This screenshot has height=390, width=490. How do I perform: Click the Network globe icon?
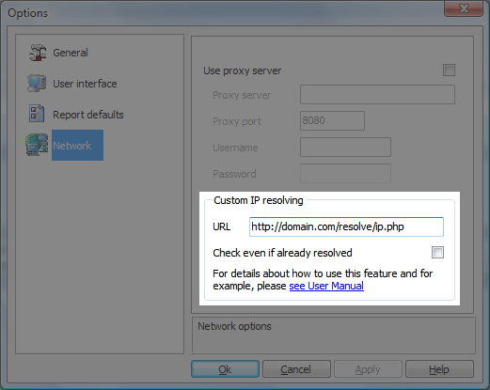point(37,145)
